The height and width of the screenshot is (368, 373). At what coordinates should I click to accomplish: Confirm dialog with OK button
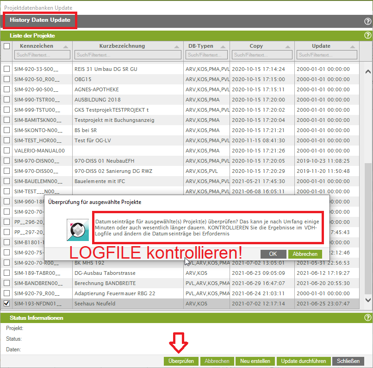pos(273,254)
